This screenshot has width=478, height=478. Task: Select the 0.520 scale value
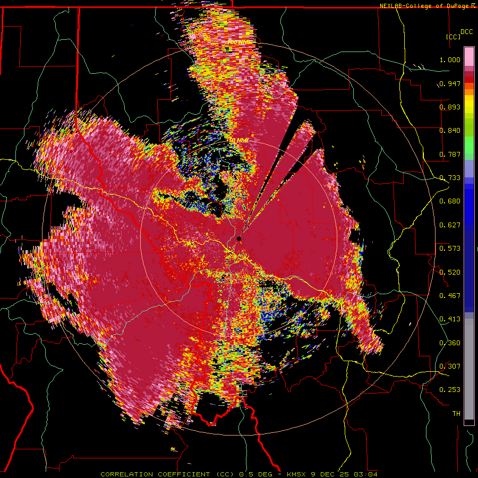coord(450,272)
